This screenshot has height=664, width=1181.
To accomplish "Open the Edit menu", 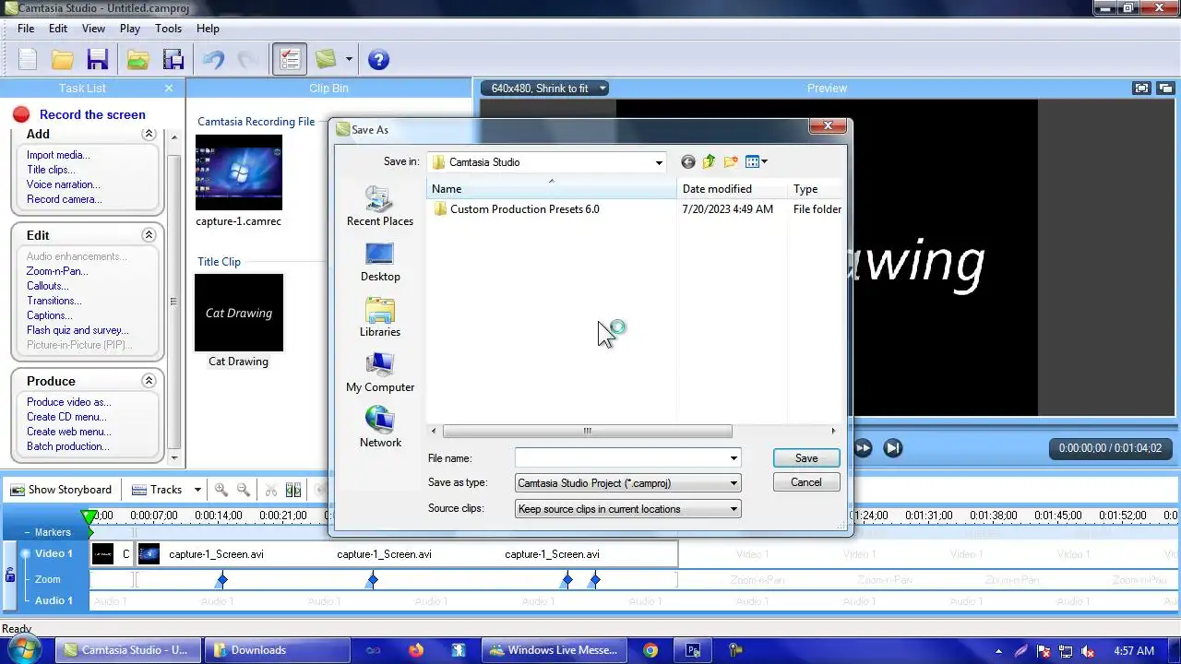I will pos(58,29).
